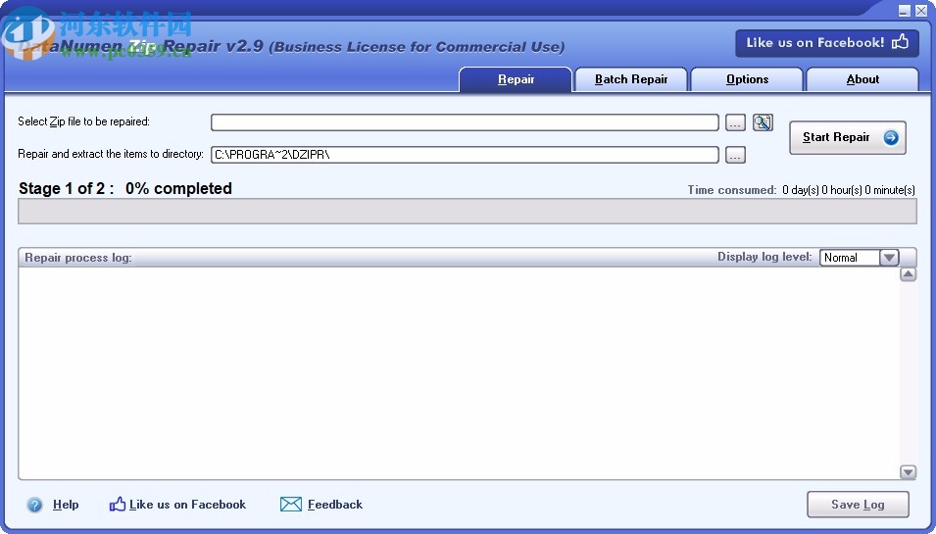The width and height of the screenshot is (936, 534).
Task: Click the 'Time consumed:' label text
Action: tap(732, 190)
